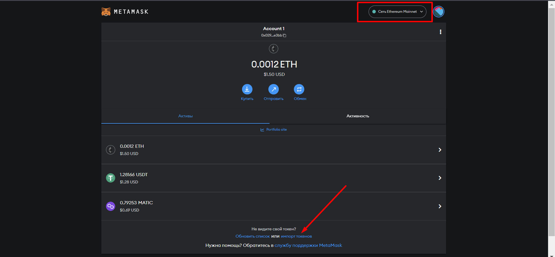Click the Portfolio chart icon

click(x=262, y=130)
